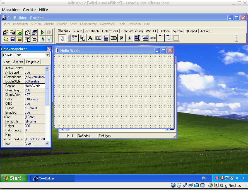The image size is (248, 190).
Task: Select the Edit box component
Action: (x=98, y=38)
